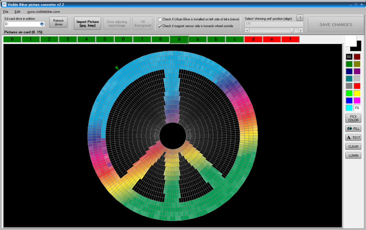Pick the yellow color swatch
This screenshot has width=366, height=230.
click(357, 93)
